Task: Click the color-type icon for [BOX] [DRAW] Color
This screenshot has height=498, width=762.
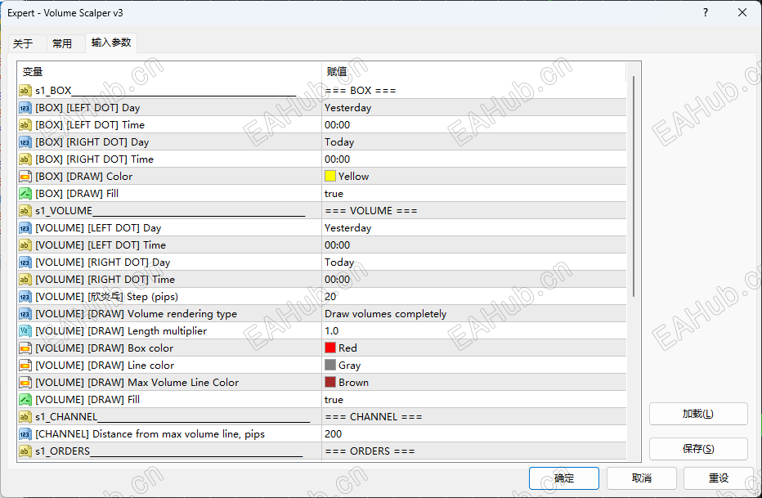Action: (25, 177)
